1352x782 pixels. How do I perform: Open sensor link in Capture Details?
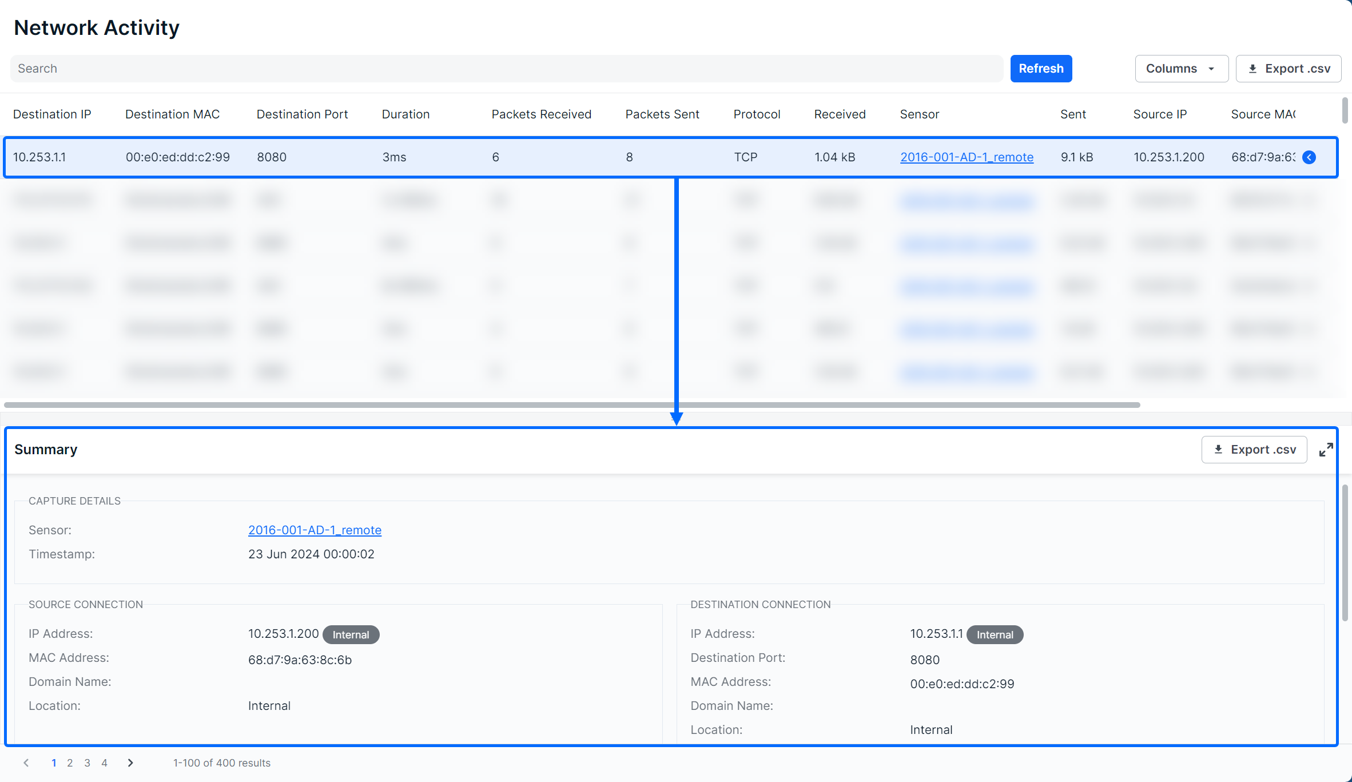315,530
